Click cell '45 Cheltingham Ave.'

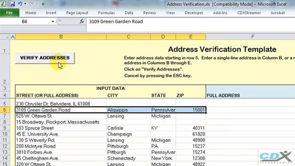(61, 158)
